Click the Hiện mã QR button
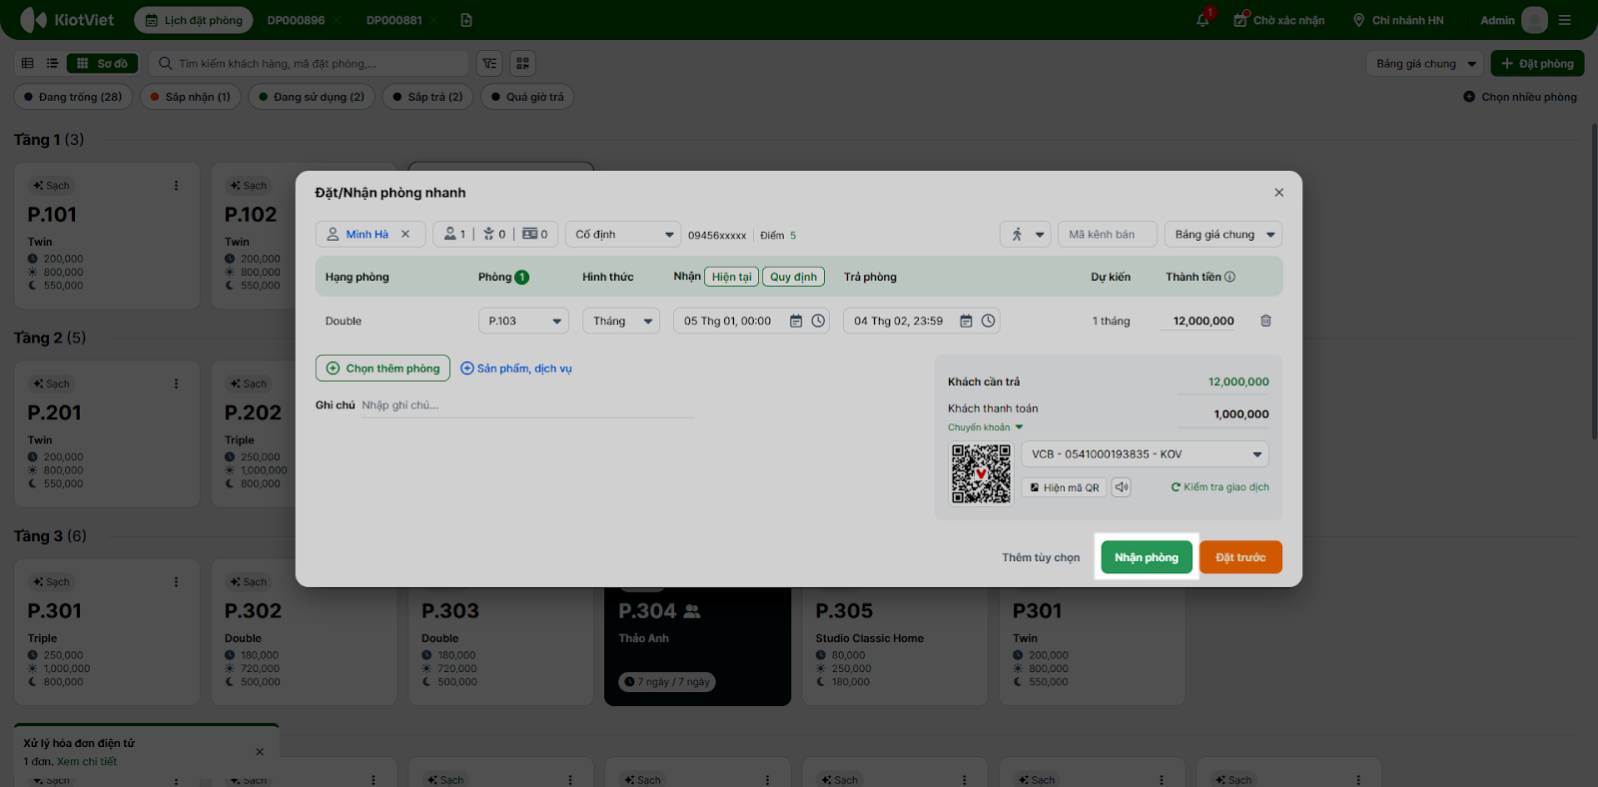1598x787 pixels. [x=1065, y=487]
